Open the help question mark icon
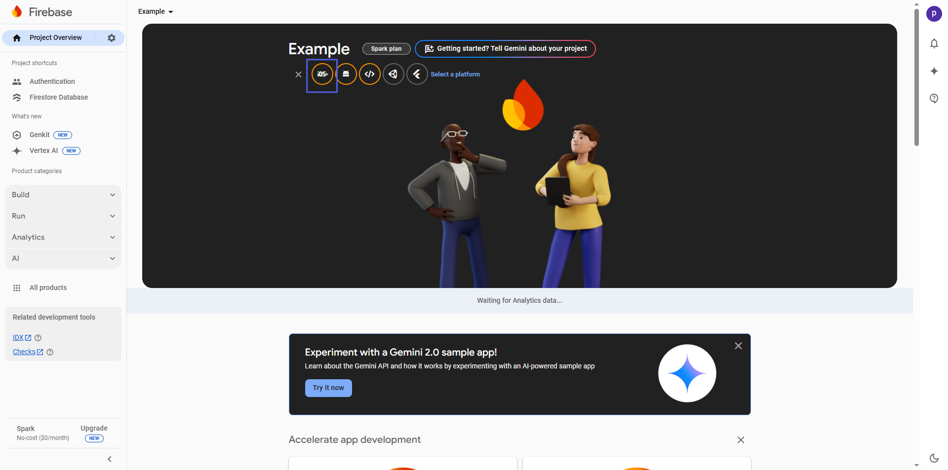 coord(934,99)
